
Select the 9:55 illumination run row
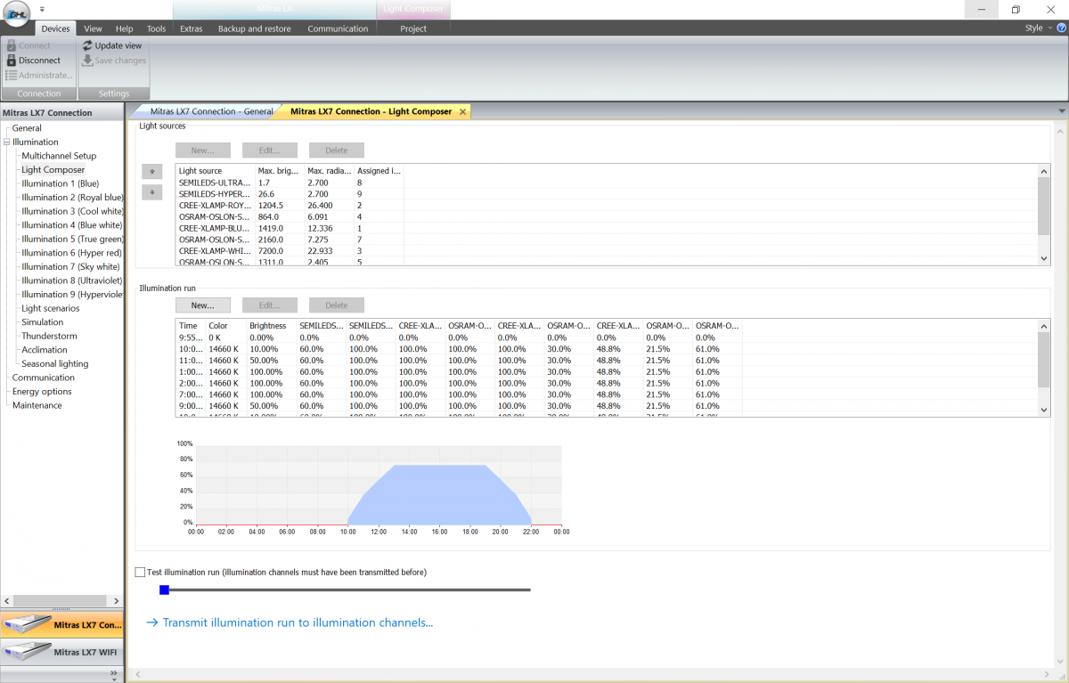tap(459, 337)
